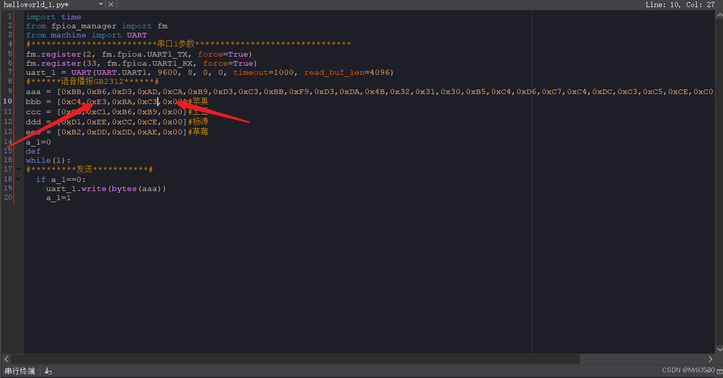Click the vertical scrollbar down arrow

(x=719, y=349)
